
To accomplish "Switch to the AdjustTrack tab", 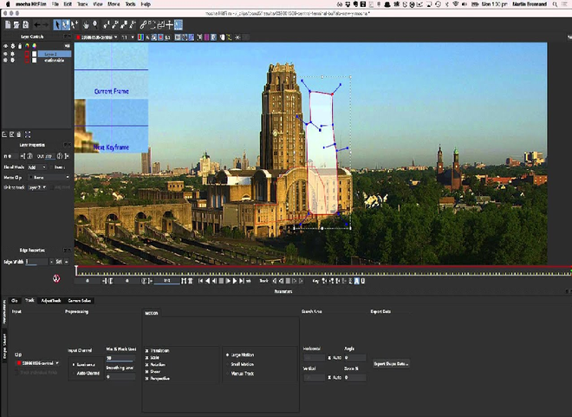I will pos(51,301).
